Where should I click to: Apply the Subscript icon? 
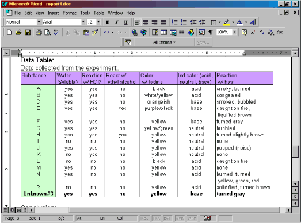point(262,32)
